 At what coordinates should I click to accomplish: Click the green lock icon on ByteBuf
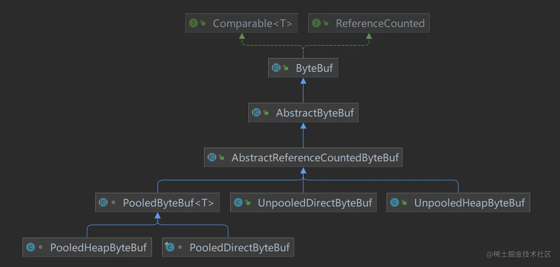pos(286,69)
